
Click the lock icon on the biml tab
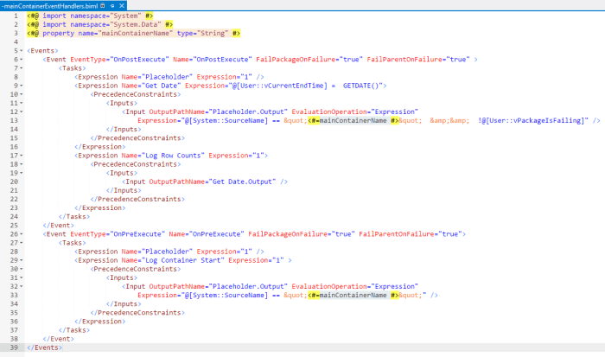click(103, 6)
